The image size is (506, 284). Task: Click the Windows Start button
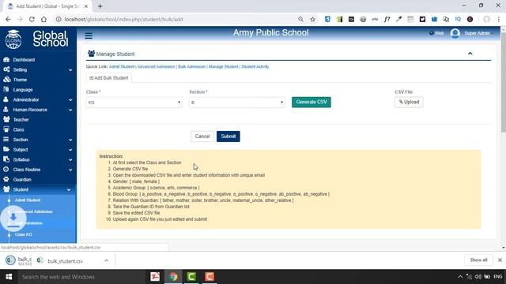tap(9, 277)
